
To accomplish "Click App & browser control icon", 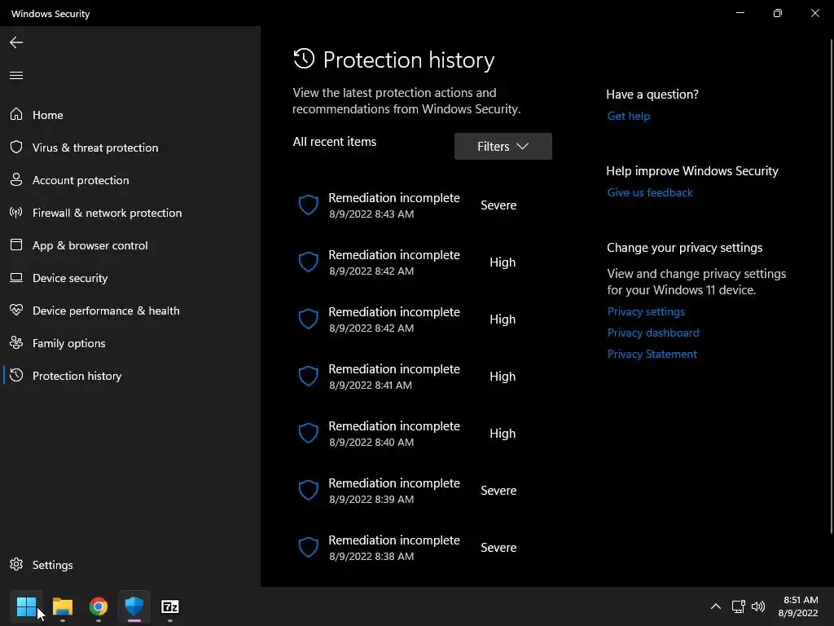I will click(x=16, y=245).
